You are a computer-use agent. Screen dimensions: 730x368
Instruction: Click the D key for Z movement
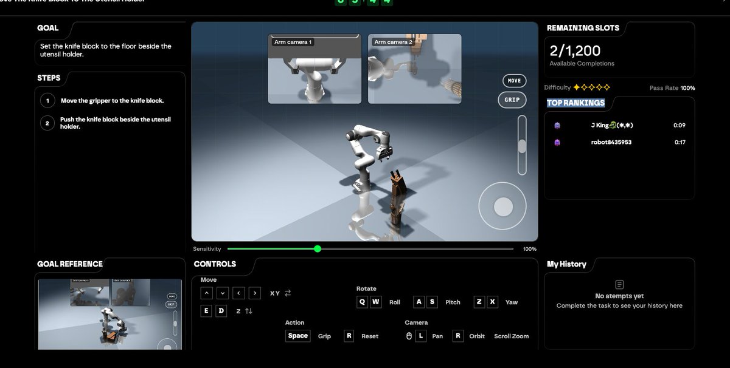pos(221,311)
